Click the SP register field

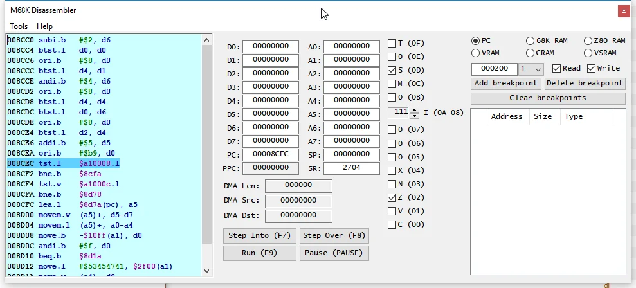point(352,154)
